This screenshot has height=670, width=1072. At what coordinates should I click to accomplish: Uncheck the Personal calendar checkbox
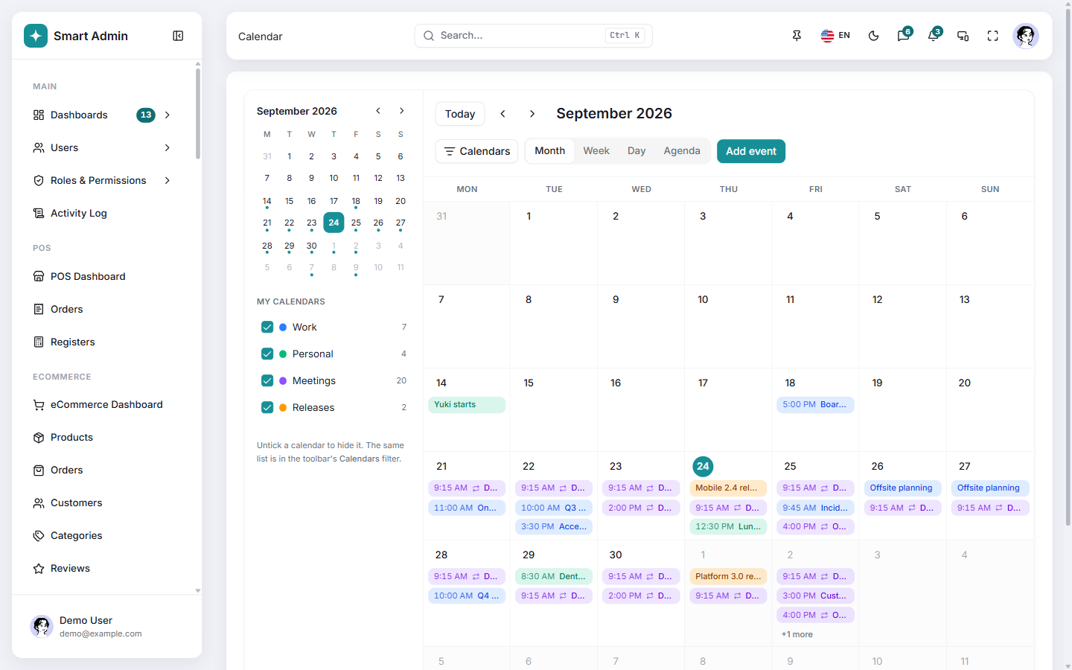coord(267,354)
